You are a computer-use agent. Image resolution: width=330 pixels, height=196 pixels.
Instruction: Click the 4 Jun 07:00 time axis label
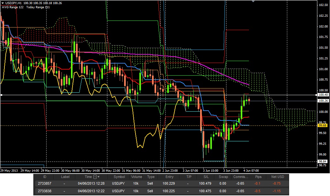coord(251,171)
